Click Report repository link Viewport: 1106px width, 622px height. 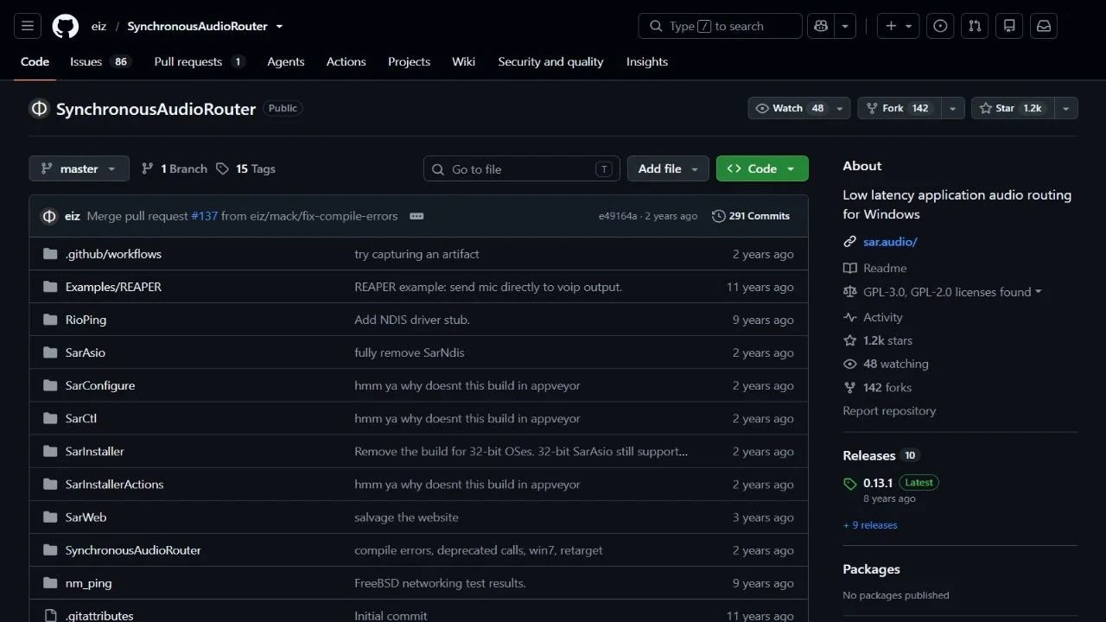point(889,410)
